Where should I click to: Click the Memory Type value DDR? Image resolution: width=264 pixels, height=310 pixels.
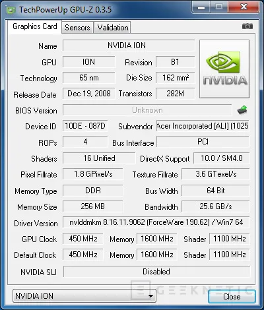(93, 191)
